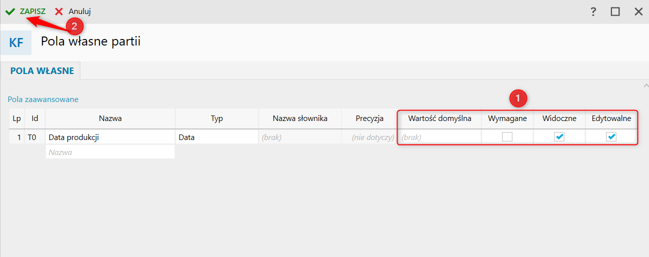Uncheck Widoczne for Data produkcji

tap(559, 137)
